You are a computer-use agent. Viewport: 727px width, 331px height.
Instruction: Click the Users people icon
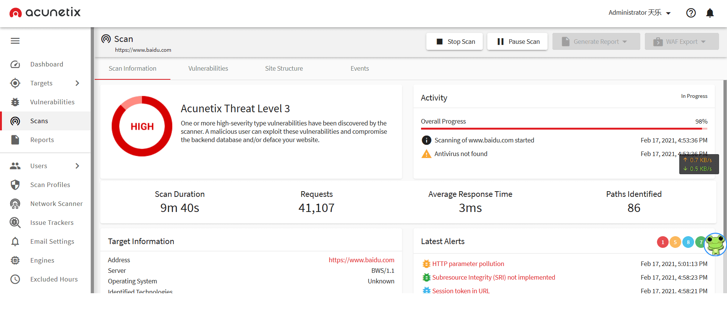tap(15, 166)
